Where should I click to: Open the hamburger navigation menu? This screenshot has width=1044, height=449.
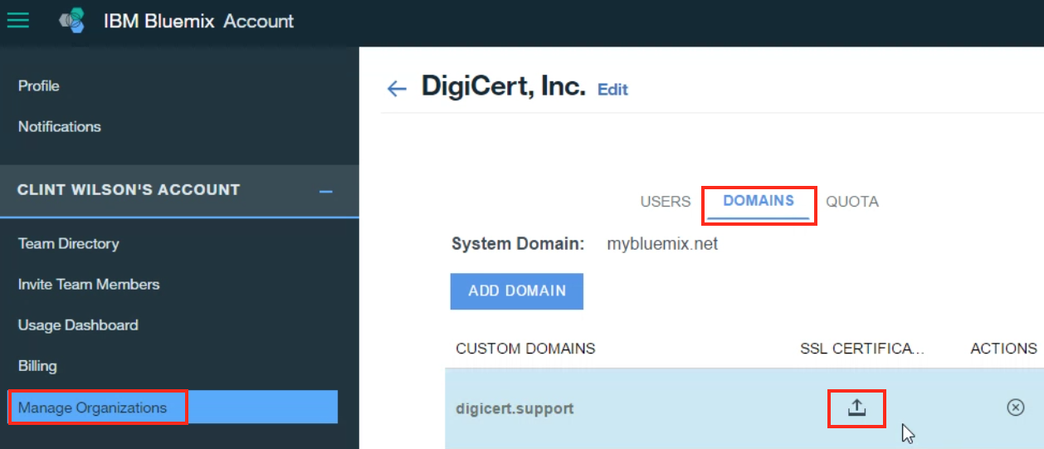[x=17, y=20]
